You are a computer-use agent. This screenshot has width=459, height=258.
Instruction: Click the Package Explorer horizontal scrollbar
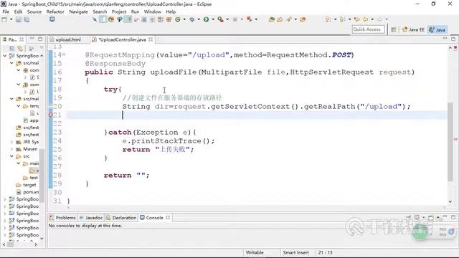[11, 244]
